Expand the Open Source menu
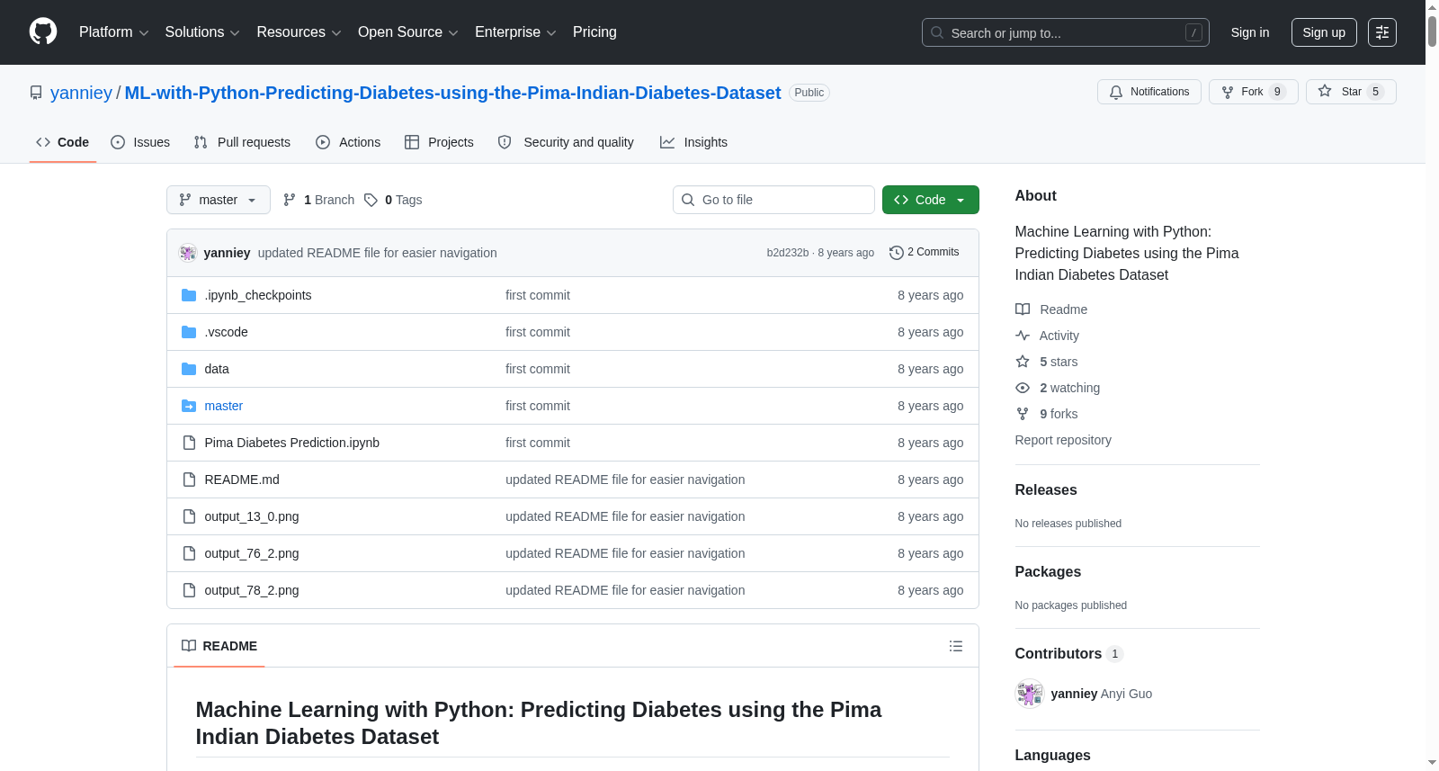Viewport: 1439px width, 771px height. [x=407, y=32]
